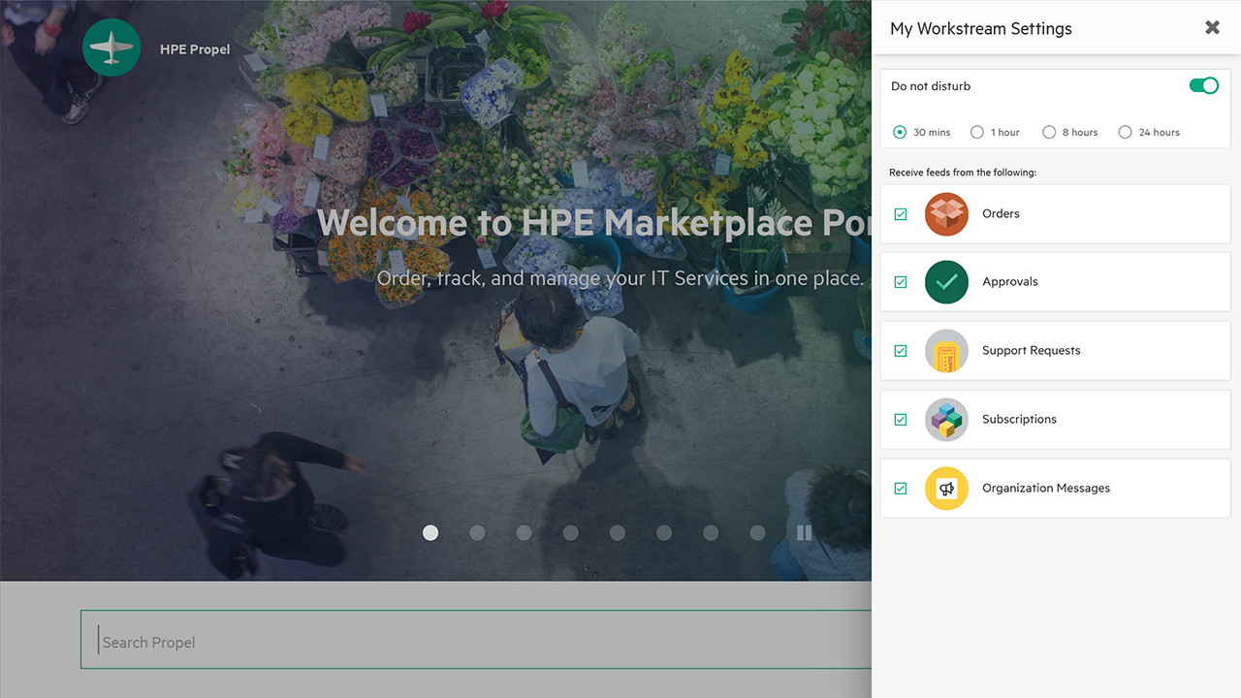Click the Subscriptions label text
Image resolution: width=1241 pixels, height=698 pixels.
(1019, 420)
